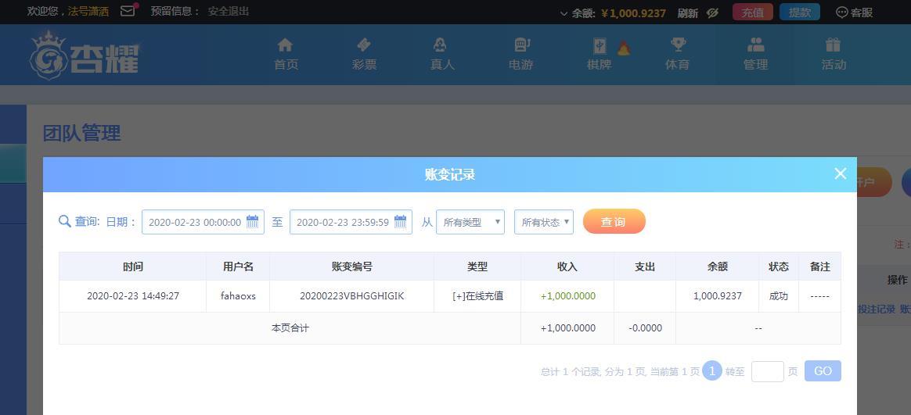Click the 支出 column header

(x=645, y=267)
